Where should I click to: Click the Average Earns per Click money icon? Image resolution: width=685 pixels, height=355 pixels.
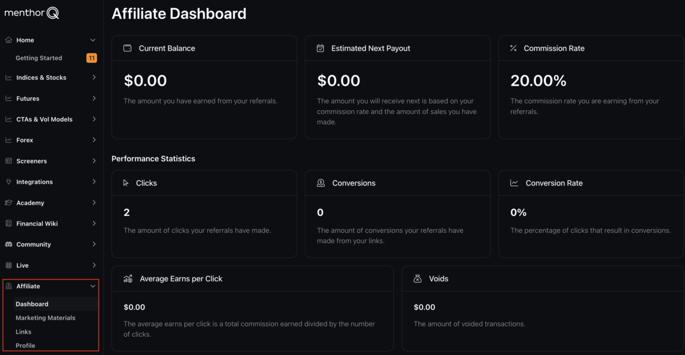(128, 279)
